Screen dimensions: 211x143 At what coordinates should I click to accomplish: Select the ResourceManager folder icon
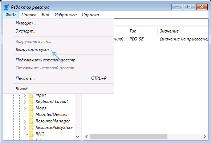click(x=31, y=121)
